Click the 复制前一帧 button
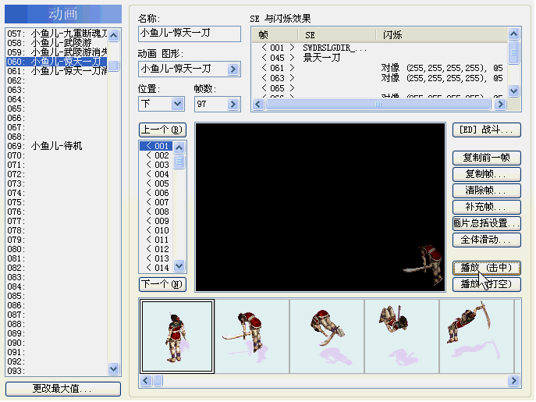The image size is (536, 402). tap(487, 158)
